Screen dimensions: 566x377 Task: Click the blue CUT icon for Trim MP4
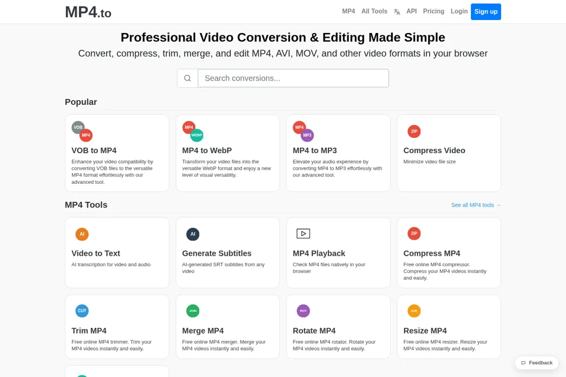click(82, 311)
